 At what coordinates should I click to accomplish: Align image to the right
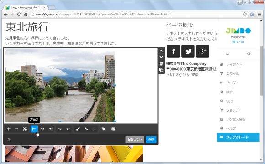pyautogui.click(x=50, y=129)
